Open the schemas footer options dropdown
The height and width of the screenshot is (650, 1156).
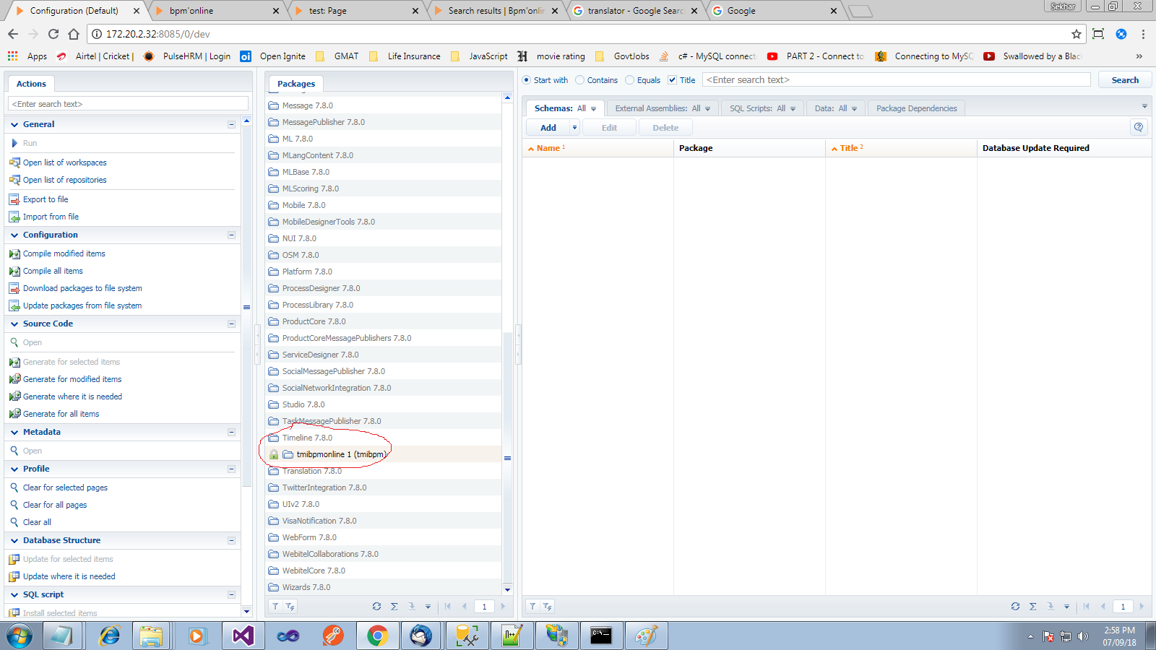click(1066, 607)
